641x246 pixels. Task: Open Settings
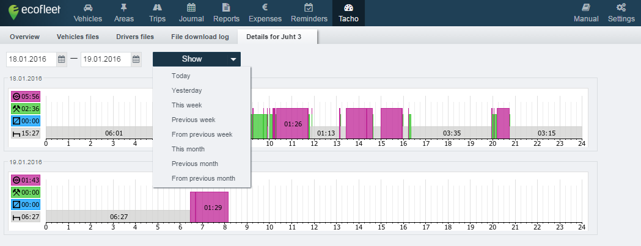point(621,13)
